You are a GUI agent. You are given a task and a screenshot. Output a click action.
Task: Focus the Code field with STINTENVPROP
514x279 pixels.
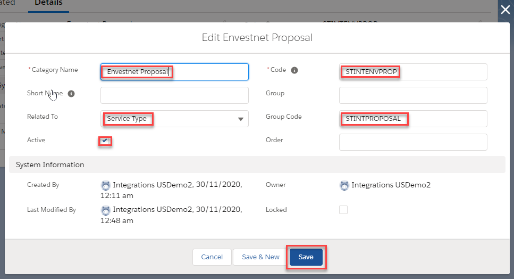(x=413, y=72)
